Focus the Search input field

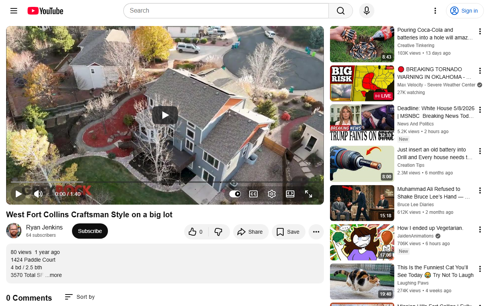coord(226,11)
